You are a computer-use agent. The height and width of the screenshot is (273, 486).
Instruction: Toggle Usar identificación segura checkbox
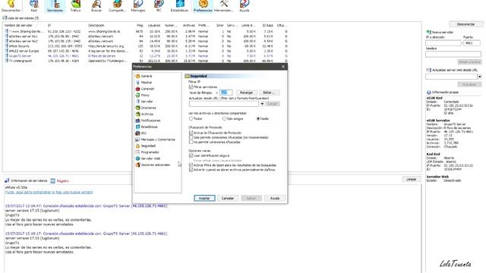(191, 155)
